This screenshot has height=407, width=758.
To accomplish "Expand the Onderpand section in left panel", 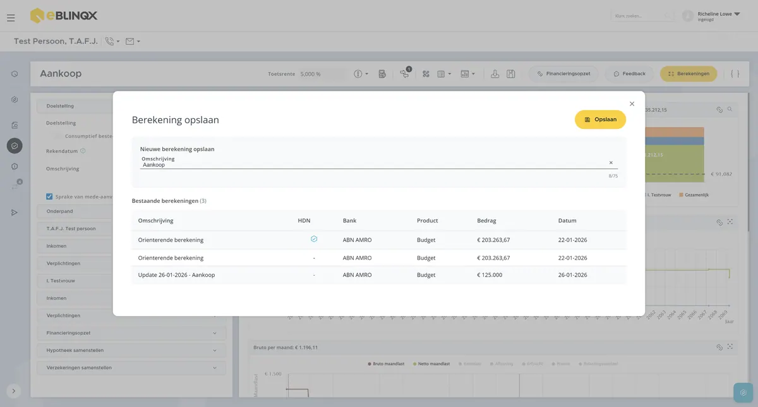I will (131, 211).
